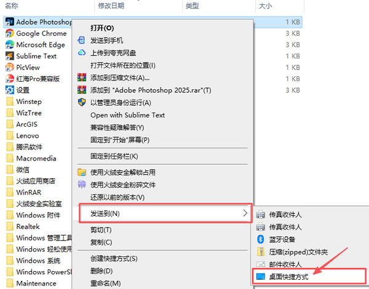Click the Google Chrome shortcut icon

[9, 33]
